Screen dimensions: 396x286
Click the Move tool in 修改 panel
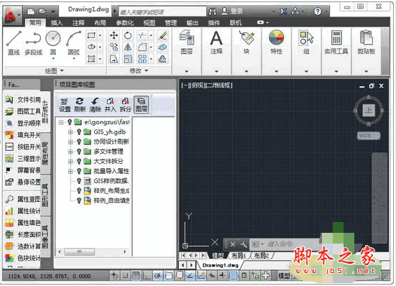(x=114, y=35)
